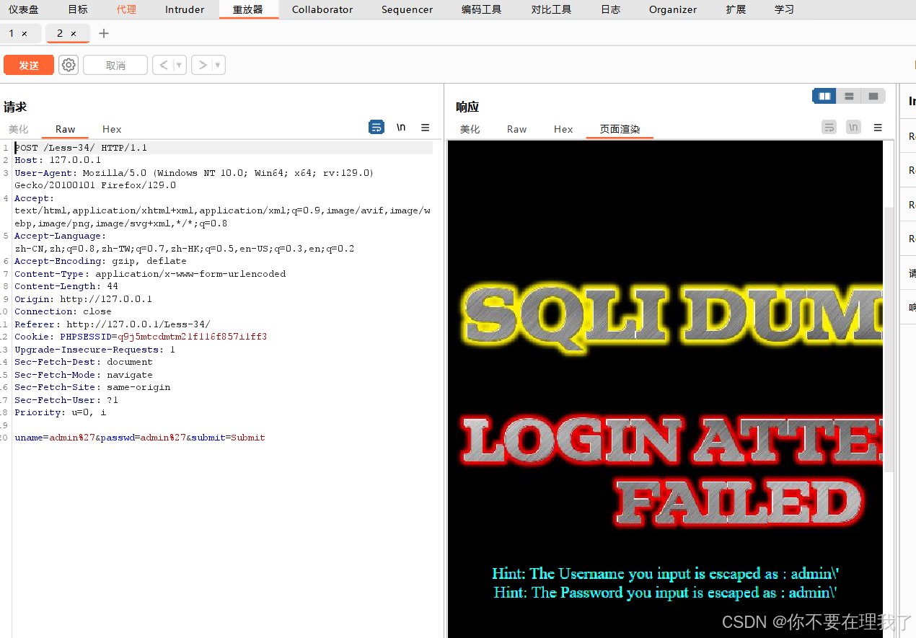
Task: Select side-by-side split layout view
Action: point(824,97)
